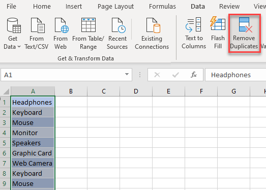Select column D header
Screen dimensions: 266x190
pos(136,91)
